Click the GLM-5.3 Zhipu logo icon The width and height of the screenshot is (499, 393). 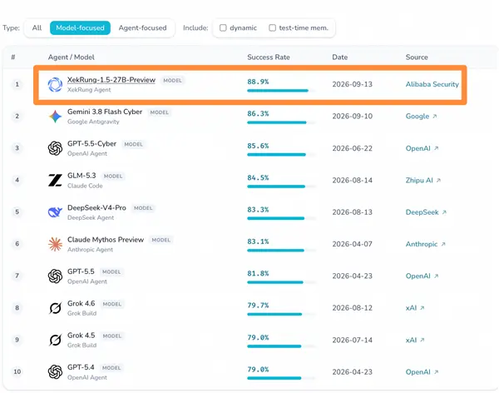click(x=55, y=180)
